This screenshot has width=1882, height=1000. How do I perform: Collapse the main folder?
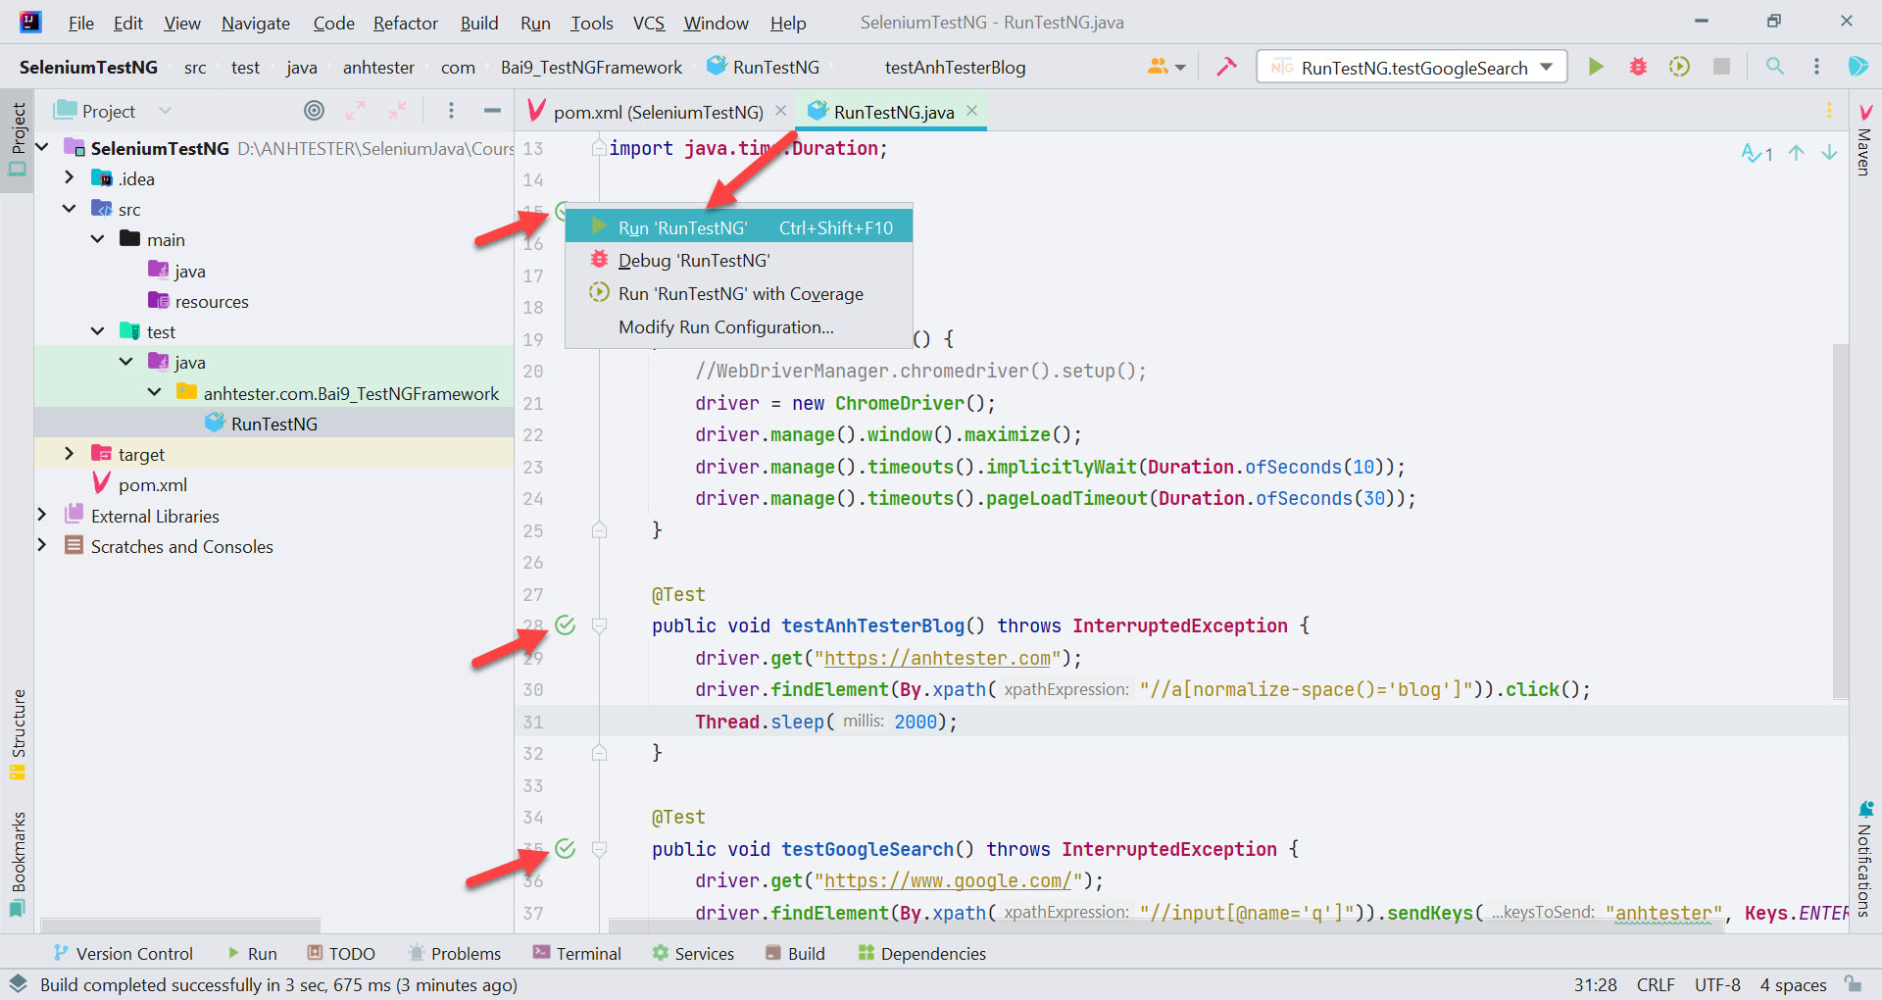97,239
